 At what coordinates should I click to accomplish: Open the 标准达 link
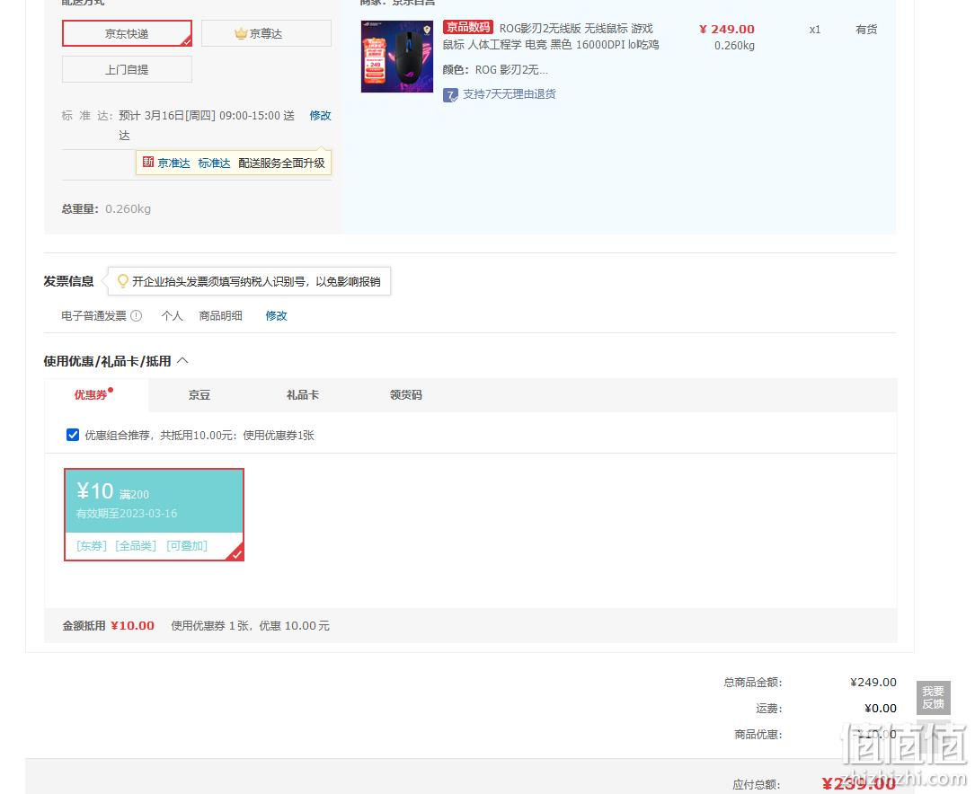coord(214,163)
